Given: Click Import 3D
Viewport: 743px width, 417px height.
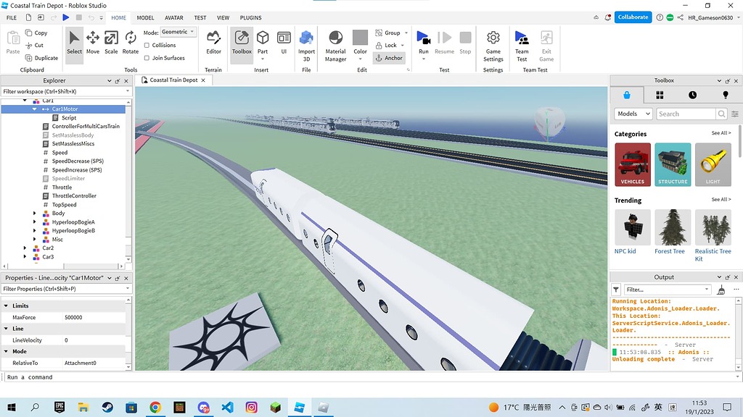Looking at the screenshot, I should pos(307,46).
